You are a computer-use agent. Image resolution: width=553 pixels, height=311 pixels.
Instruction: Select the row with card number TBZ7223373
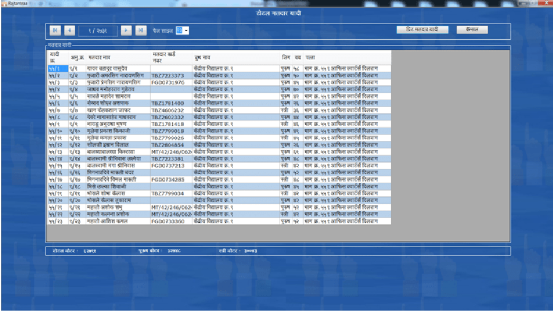[168, 75]
